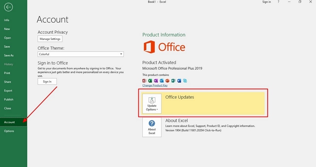Click the Access app icon
The image size is (316, 167).
click(144, 81)
